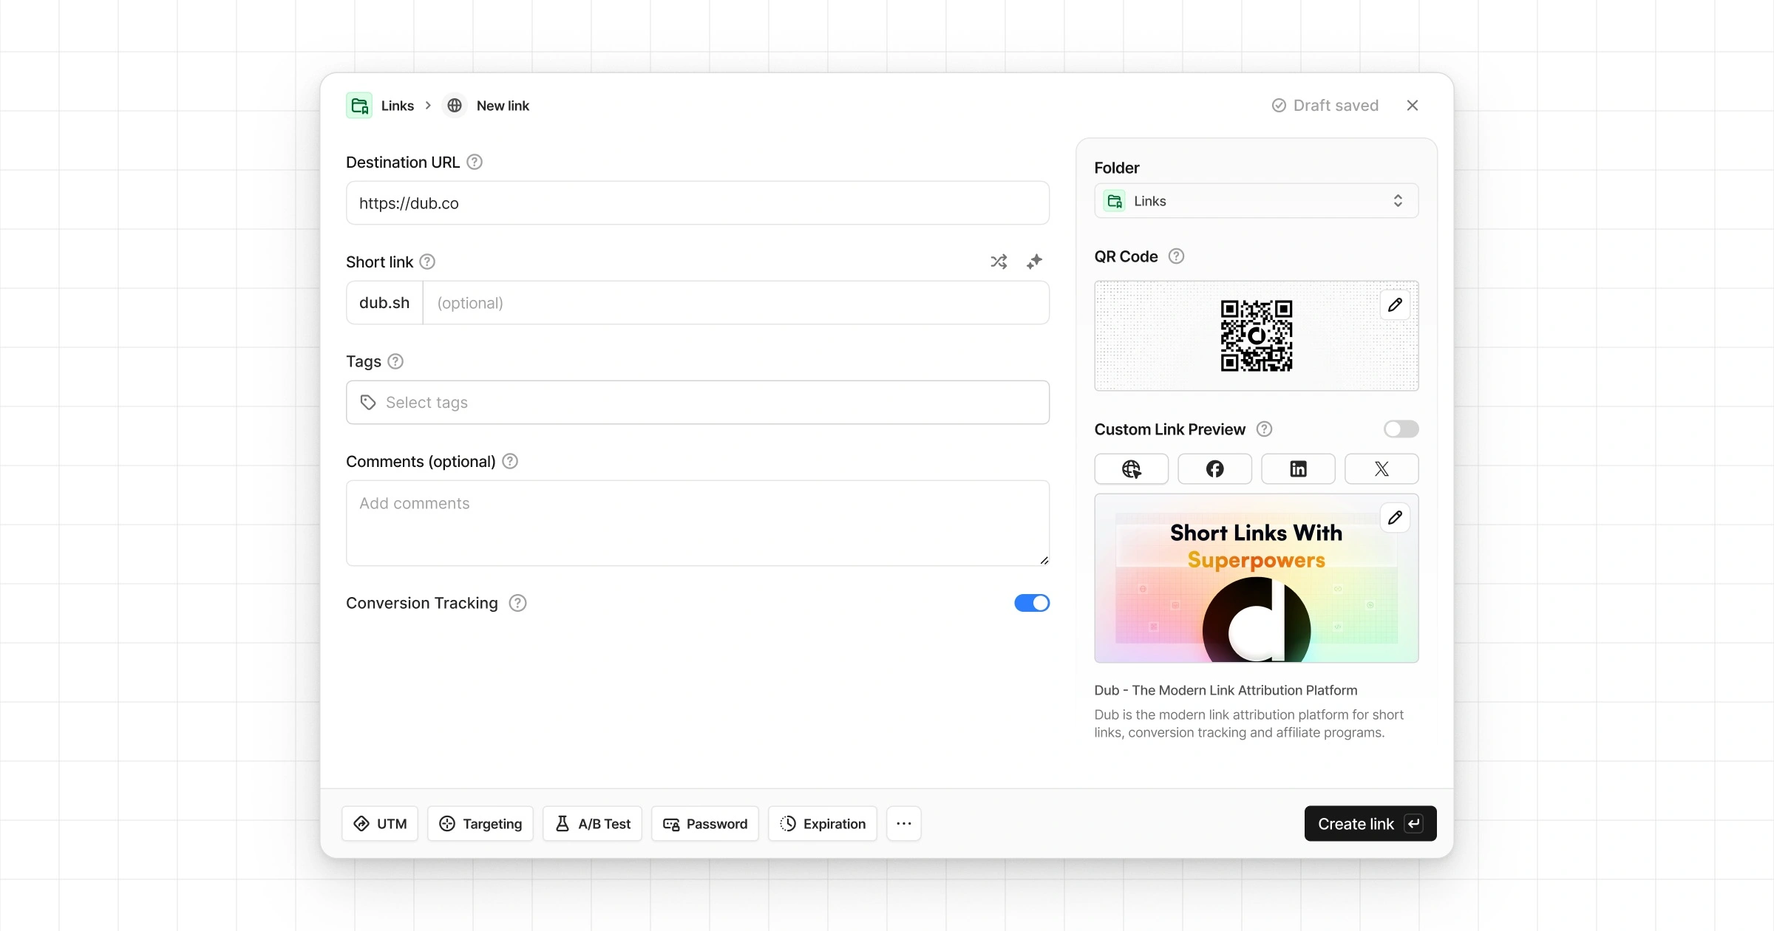Open the Select tags dropdown
The width and height of the screenshot is (1774, 931).
point(697,403)
